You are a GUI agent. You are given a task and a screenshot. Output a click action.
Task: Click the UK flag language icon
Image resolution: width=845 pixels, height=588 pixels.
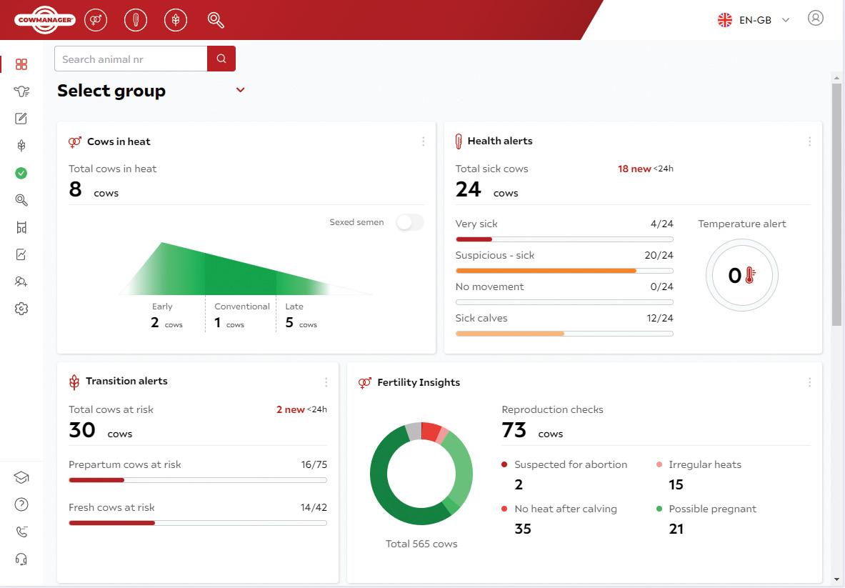point(725,20)
